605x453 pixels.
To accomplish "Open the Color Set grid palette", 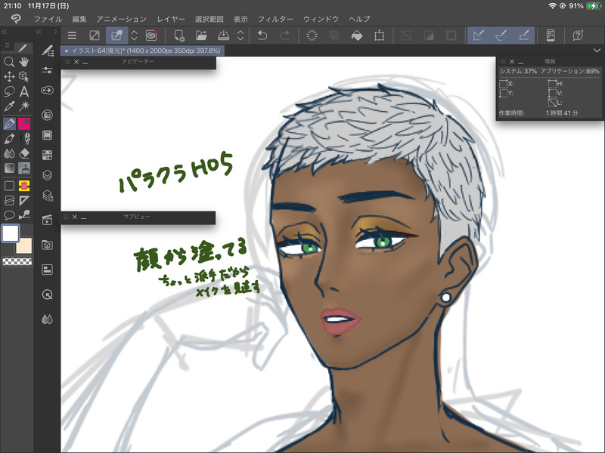I will (47, 156).
